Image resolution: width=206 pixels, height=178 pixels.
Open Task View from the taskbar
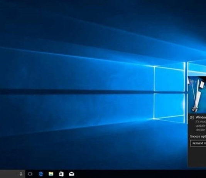30,174
